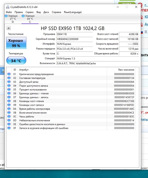Select the Процент использования attribute text
Viewport: 148px width, 178px height.
[x=33, y=90]
